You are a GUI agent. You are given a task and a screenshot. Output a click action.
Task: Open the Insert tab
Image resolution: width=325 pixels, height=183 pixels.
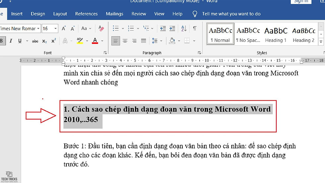(x=17, y=14)
